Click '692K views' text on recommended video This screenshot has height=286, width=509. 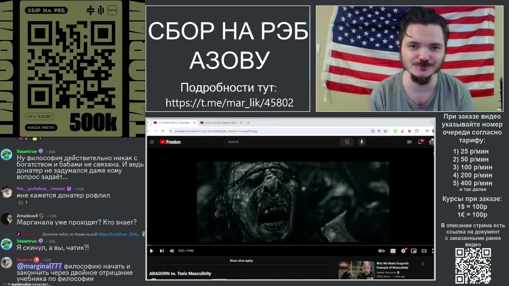pyautogui.click(x=384, y=276)
